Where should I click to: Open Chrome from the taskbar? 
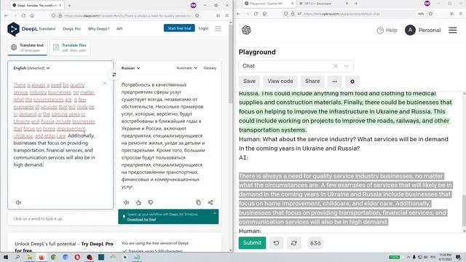coord(53,257)
